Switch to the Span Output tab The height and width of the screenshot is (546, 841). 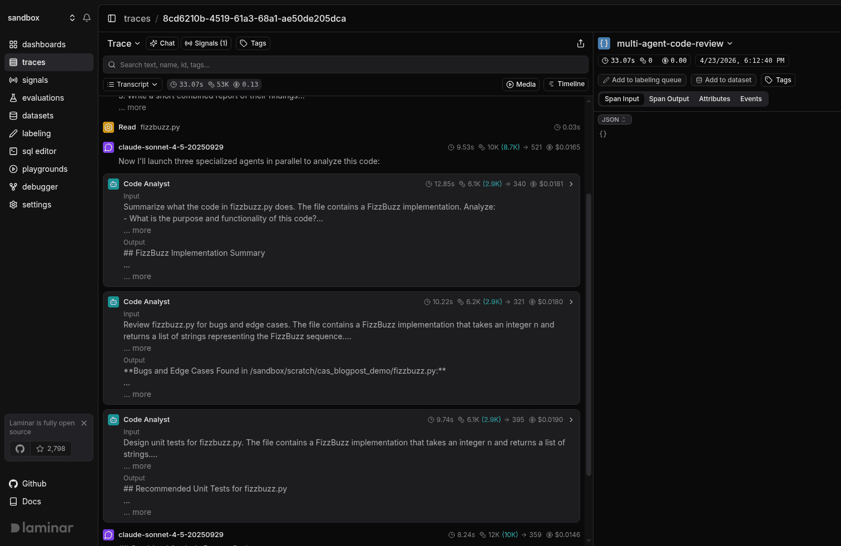[669, 98]
